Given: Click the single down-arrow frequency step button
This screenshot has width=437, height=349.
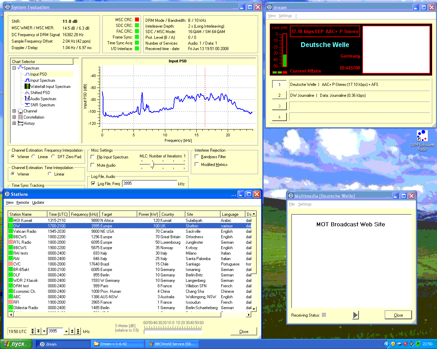Looking at the screenshot, I should 44,331.
